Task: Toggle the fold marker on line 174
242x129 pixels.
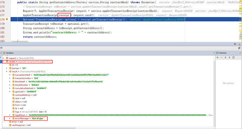Action: point(11,2)
